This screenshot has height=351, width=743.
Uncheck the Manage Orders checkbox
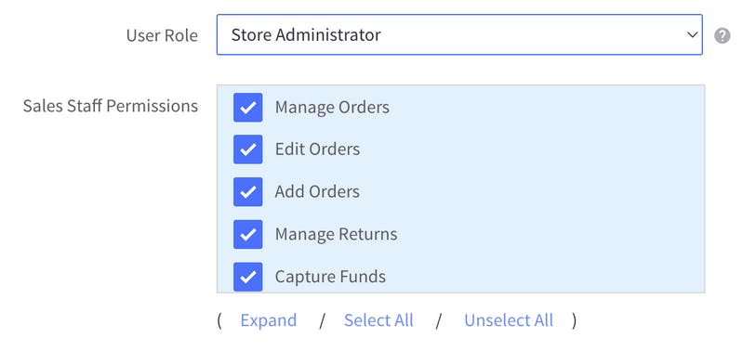248,108
